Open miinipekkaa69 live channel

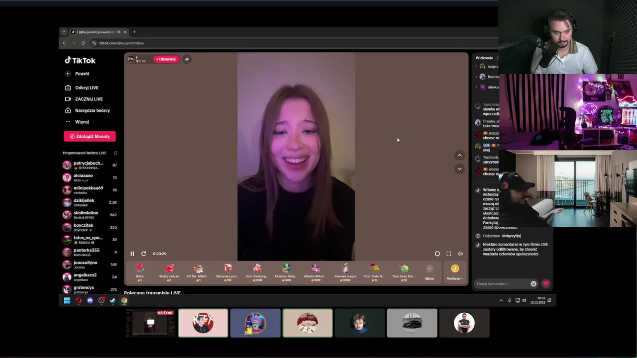point(90,190)
